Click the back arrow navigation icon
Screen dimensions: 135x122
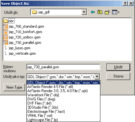coord(93,12)
